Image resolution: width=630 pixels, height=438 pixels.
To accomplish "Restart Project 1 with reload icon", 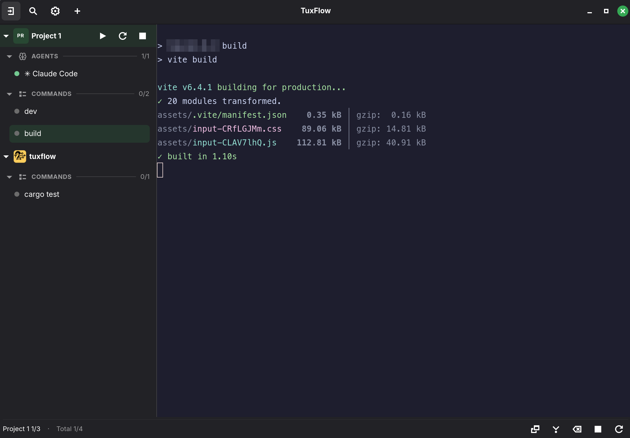I will click(123, 36).
